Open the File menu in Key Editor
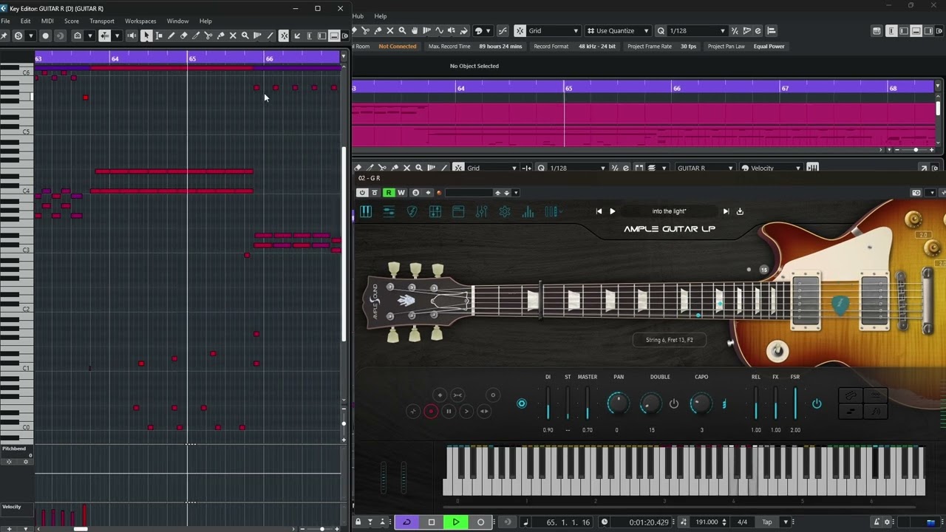This screenshot has width=946, height=532. coord(5,21)
